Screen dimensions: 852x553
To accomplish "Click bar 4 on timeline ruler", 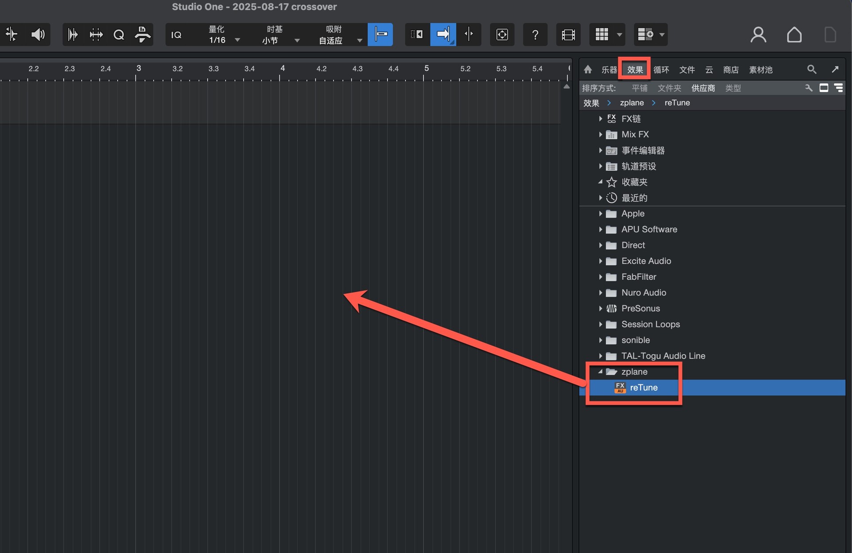I will (x=282, y=68).
